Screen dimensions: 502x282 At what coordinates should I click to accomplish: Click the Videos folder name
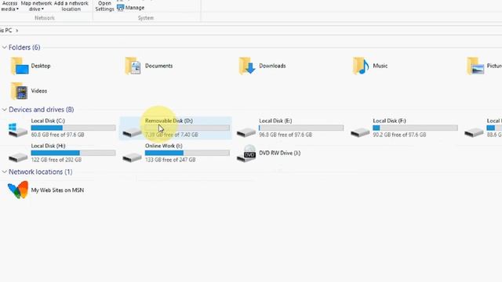click(x=38, y=91)
